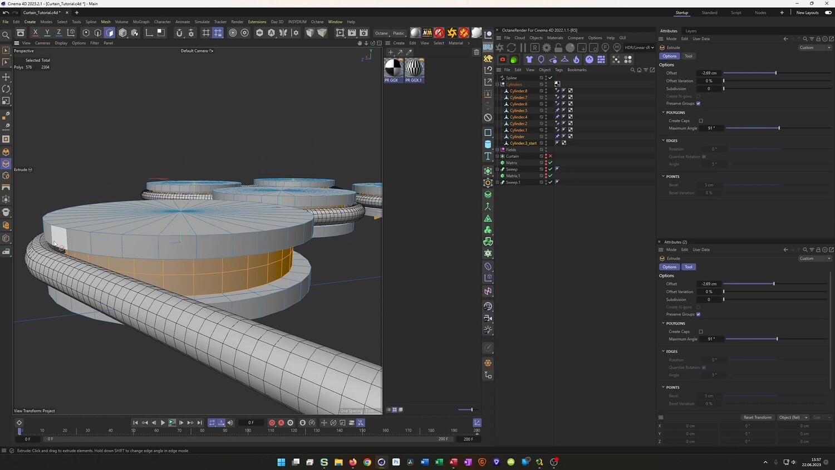The image size is (835, 470).
Task: Click the Offset slider in upper Attributes
Action: point(777,73)
